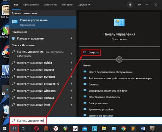Expand Панель управления under Приложения
The height and width of the screenshot is (132, 162).
click(x=71, y=38)
